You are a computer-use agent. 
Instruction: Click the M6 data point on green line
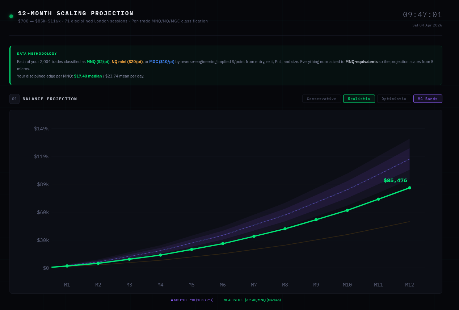(x=223, y=244)
